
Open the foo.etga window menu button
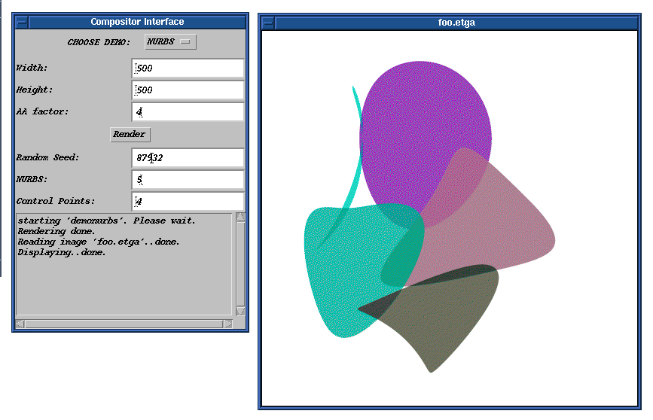267,23
